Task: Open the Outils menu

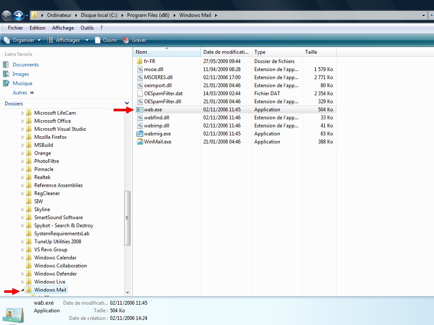Action: pos(87,28)
